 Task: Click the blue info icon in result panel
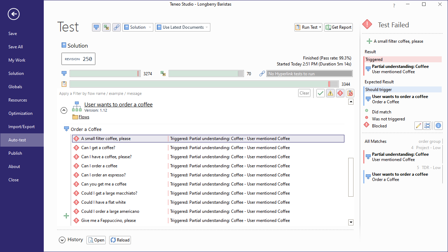[439, 126]
